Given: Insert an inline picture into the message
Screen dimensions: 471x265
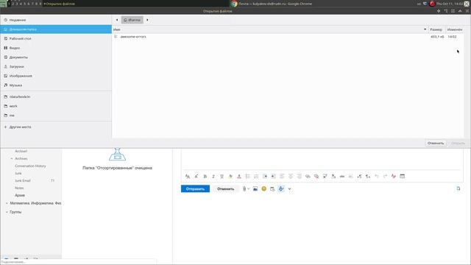Looking at the screenshot, I should (255, 189).
